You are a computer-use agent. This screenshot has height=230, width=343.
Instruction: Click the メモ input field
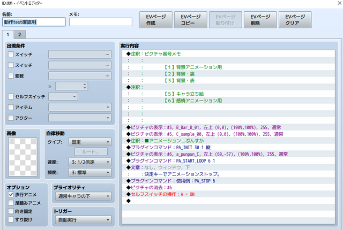pyautogui.click(x=101, y=22)
